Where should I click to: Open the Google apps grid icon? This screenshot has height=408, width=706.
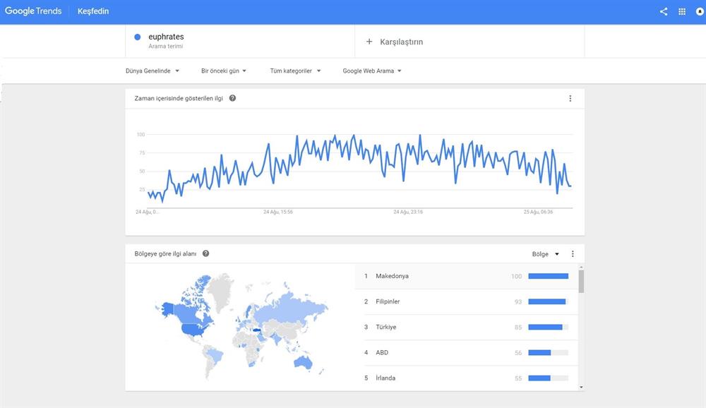(682, 11)
